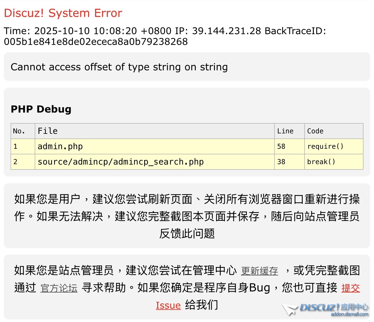Screen dimensions: 374x322
Task: Select the source/admincp/admincp_search.php cell
Action: pyautogui.click(x=121, y=162)
